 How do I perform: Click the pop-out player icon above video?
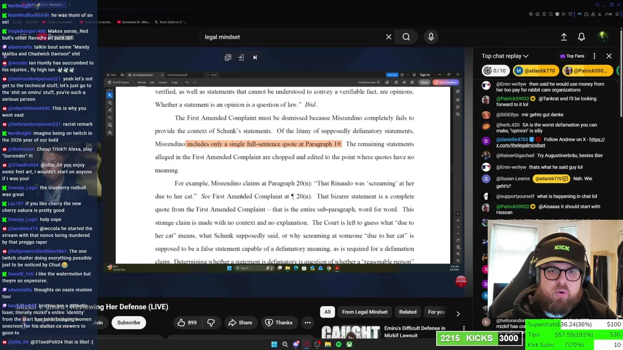click(x=228, y=57)
